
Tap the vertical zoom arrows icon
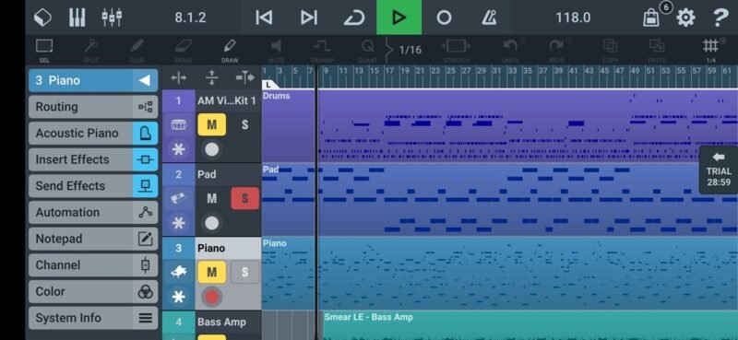pyautogui.click(x=212, y=77)
